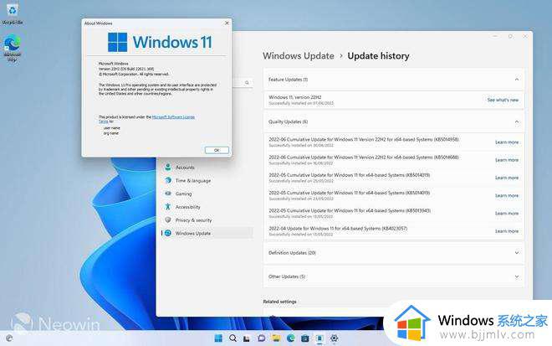Screen dimensions: 552x346
Task: Open taskbar Search magnifier icon
Action: point(233,338)
